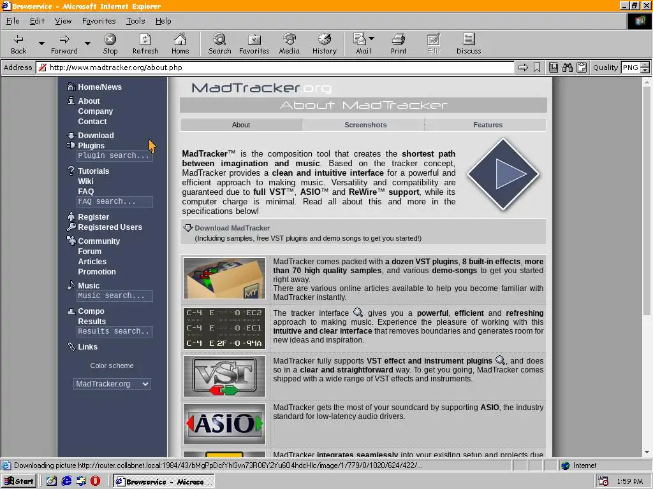Click the Download MadTracker arrow icon

188,227
